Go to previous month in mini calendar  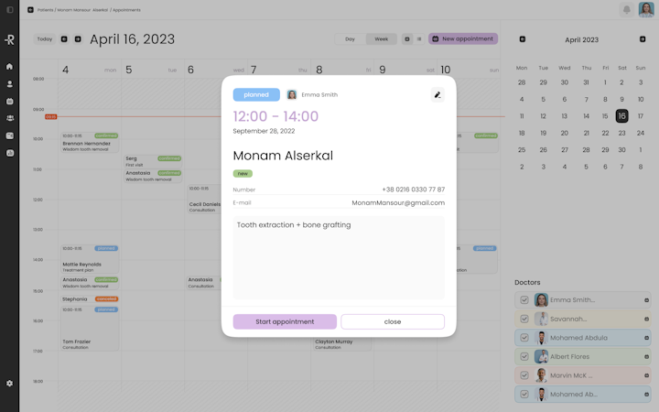click(x=523, y=39)
